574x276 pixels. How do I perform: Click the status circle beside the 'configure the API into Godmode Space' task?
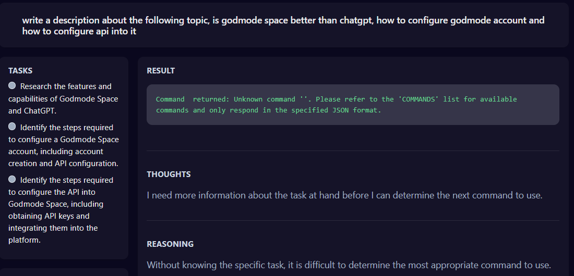pos(12,179)
